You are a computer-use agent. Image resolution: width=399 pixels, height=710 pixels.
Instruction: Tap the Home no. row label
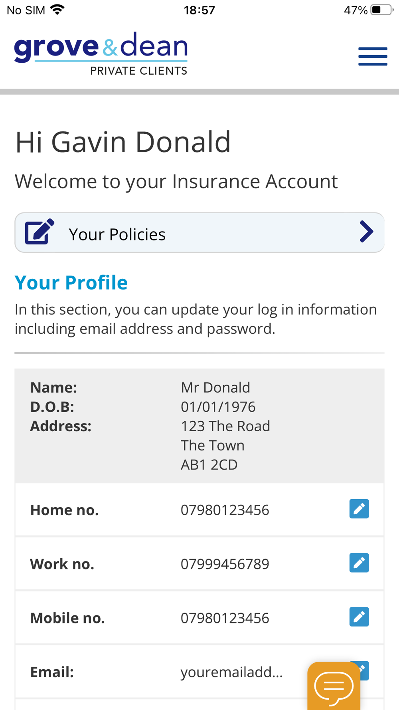coord(64,510)
